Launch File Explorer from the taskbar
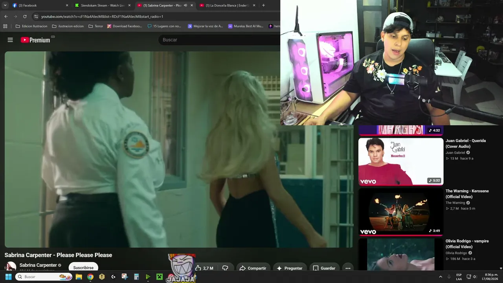 79,277
